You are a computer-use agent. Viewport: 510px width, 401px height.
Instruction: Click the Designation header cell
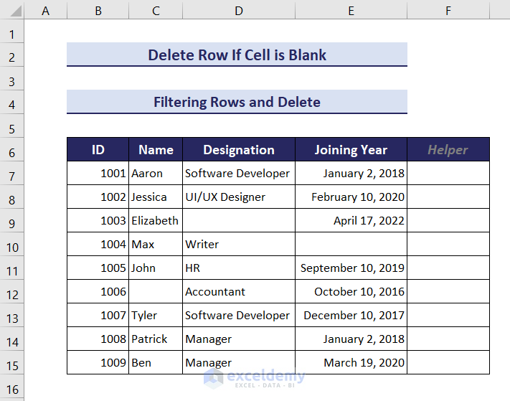coord(238,150)
